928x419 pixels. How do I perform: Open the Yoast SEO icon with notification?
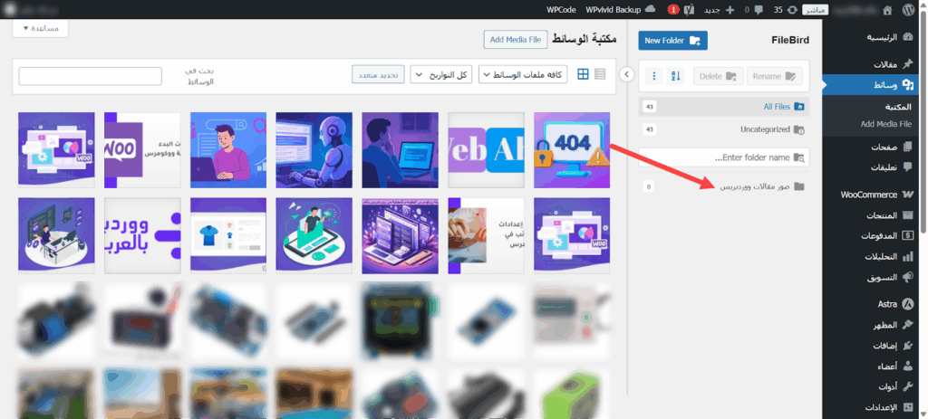[x=689, y=9]
